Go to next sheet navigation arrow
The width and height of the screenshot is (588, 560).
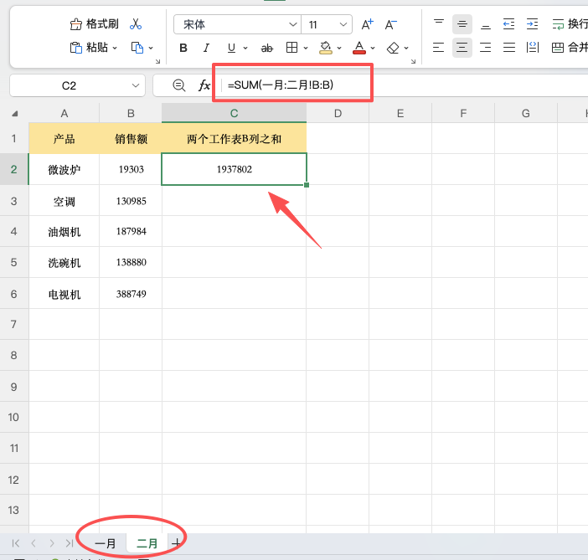pyautogui.click(x=52, y=543)
